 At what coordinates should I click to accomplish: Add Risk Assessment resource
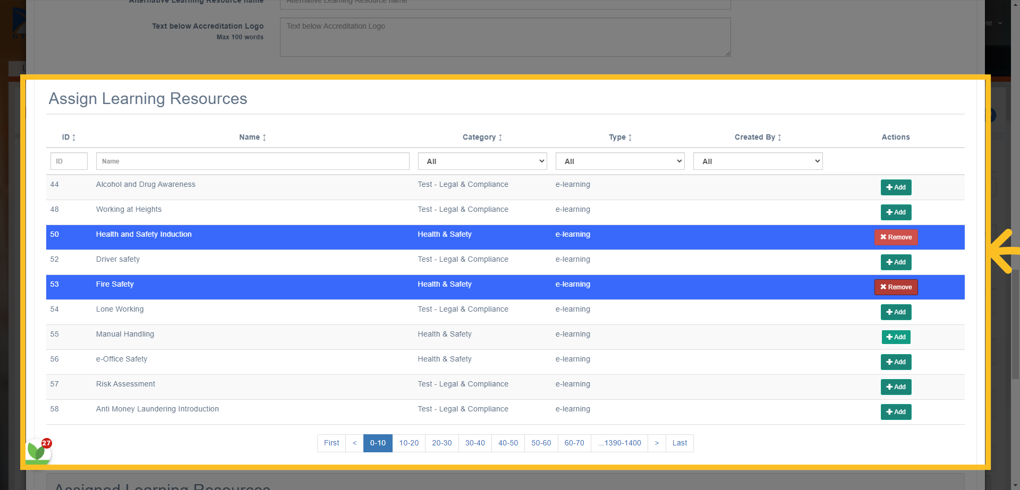point(896,387)
